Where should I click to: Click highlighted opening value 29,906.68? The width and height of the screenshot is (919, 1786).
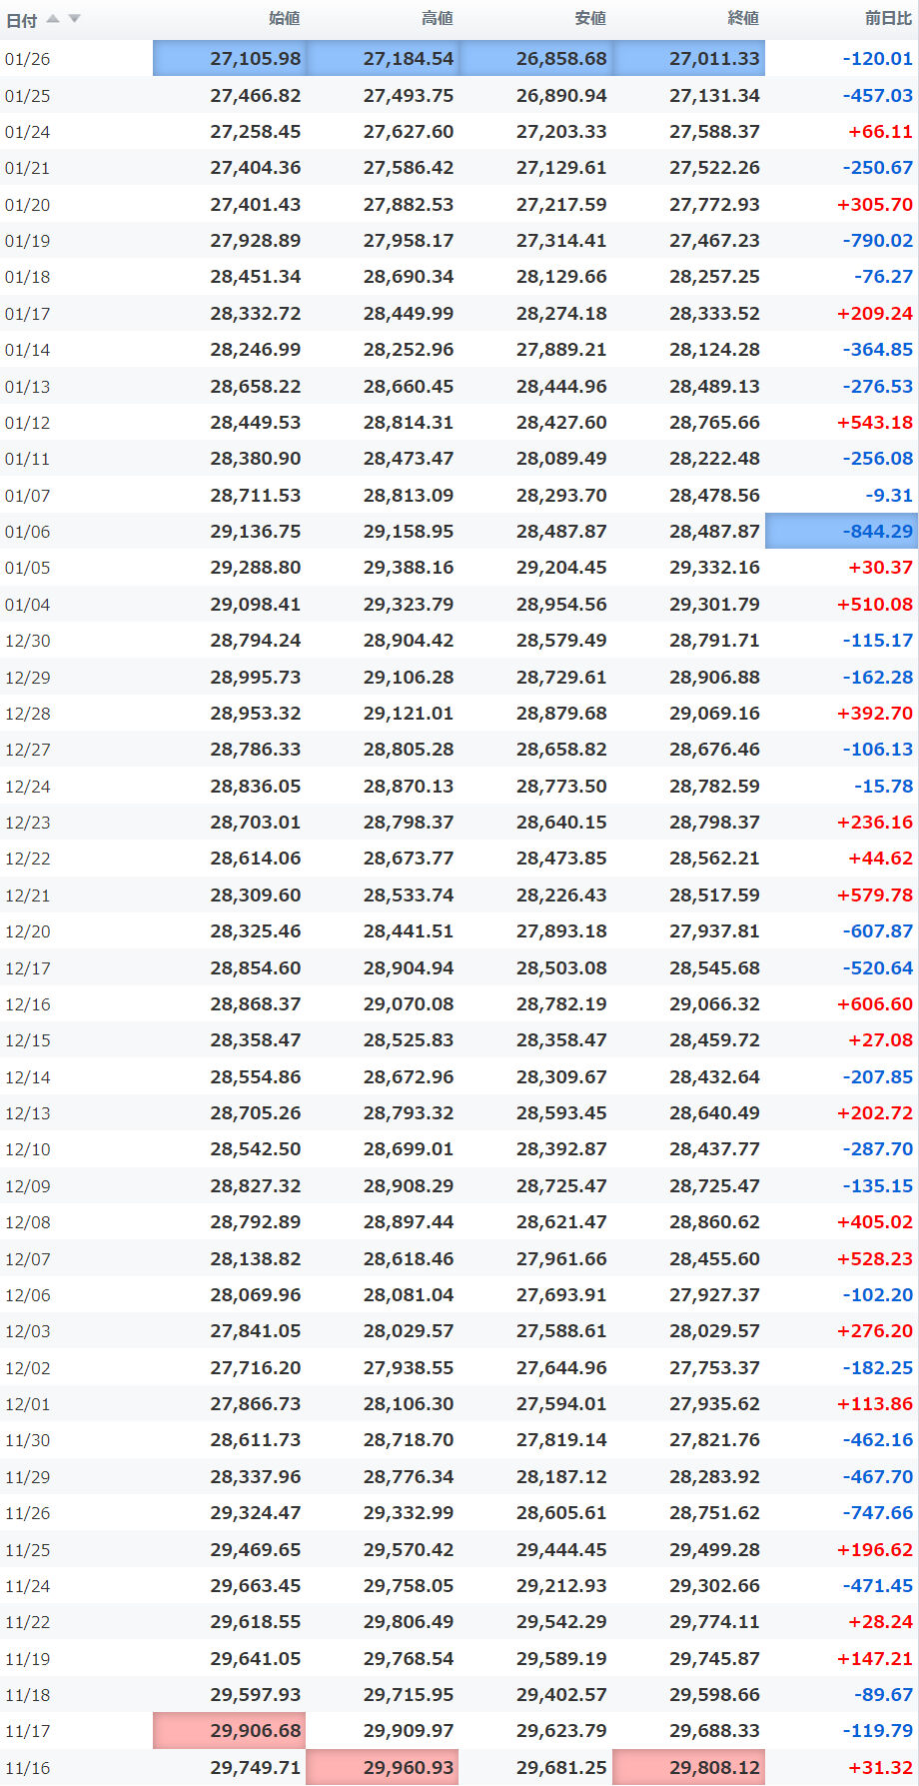(230, 1731)
